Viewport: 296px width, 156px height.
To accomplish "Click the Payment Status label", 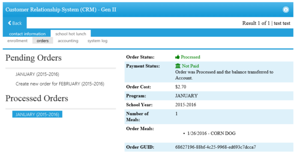I will [x=143, y=66].
